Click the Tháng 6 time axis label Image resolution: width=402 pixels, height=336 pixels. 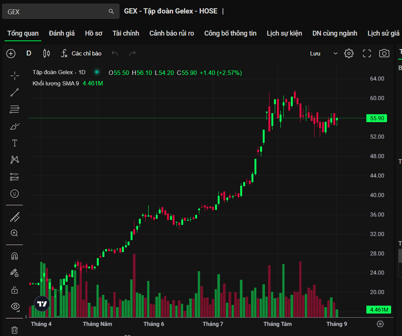point(154,324)
